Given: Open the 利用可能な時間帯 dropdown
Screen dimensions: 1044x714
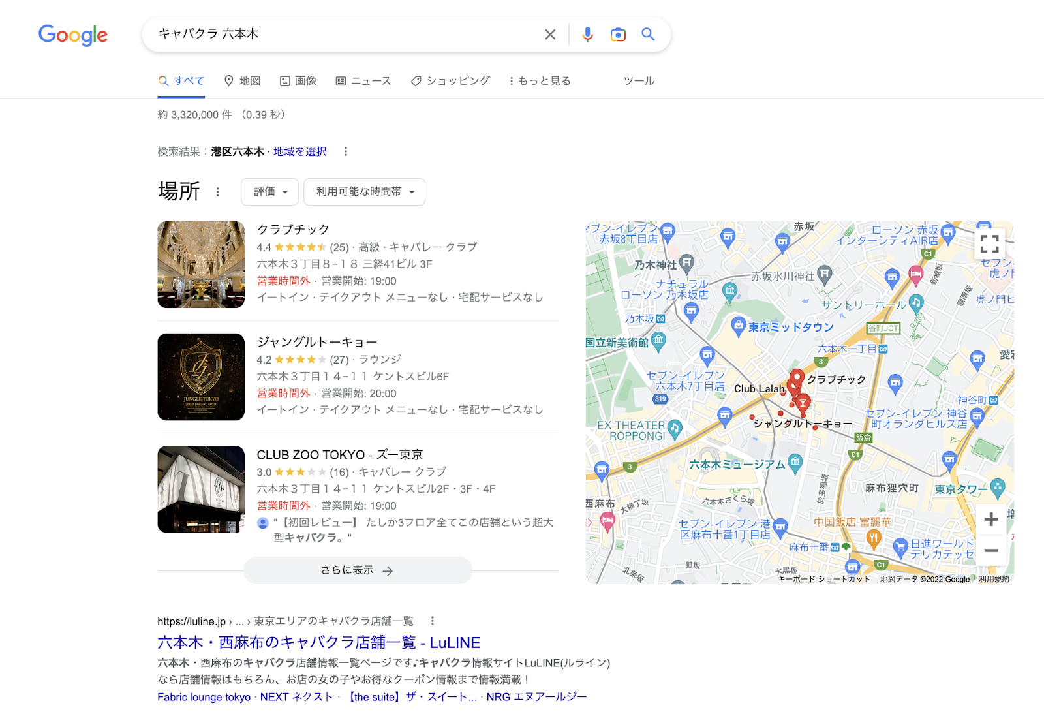Looking at the screenshot, I should point(364,192).
